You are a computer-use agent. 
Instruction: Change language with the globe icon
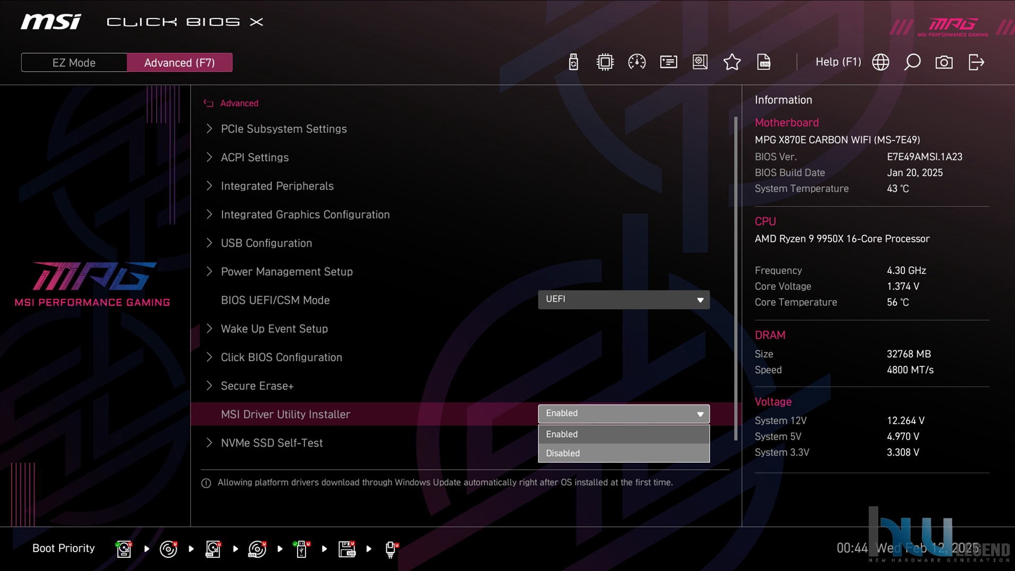pyautogui.click(x=881, y=62)
